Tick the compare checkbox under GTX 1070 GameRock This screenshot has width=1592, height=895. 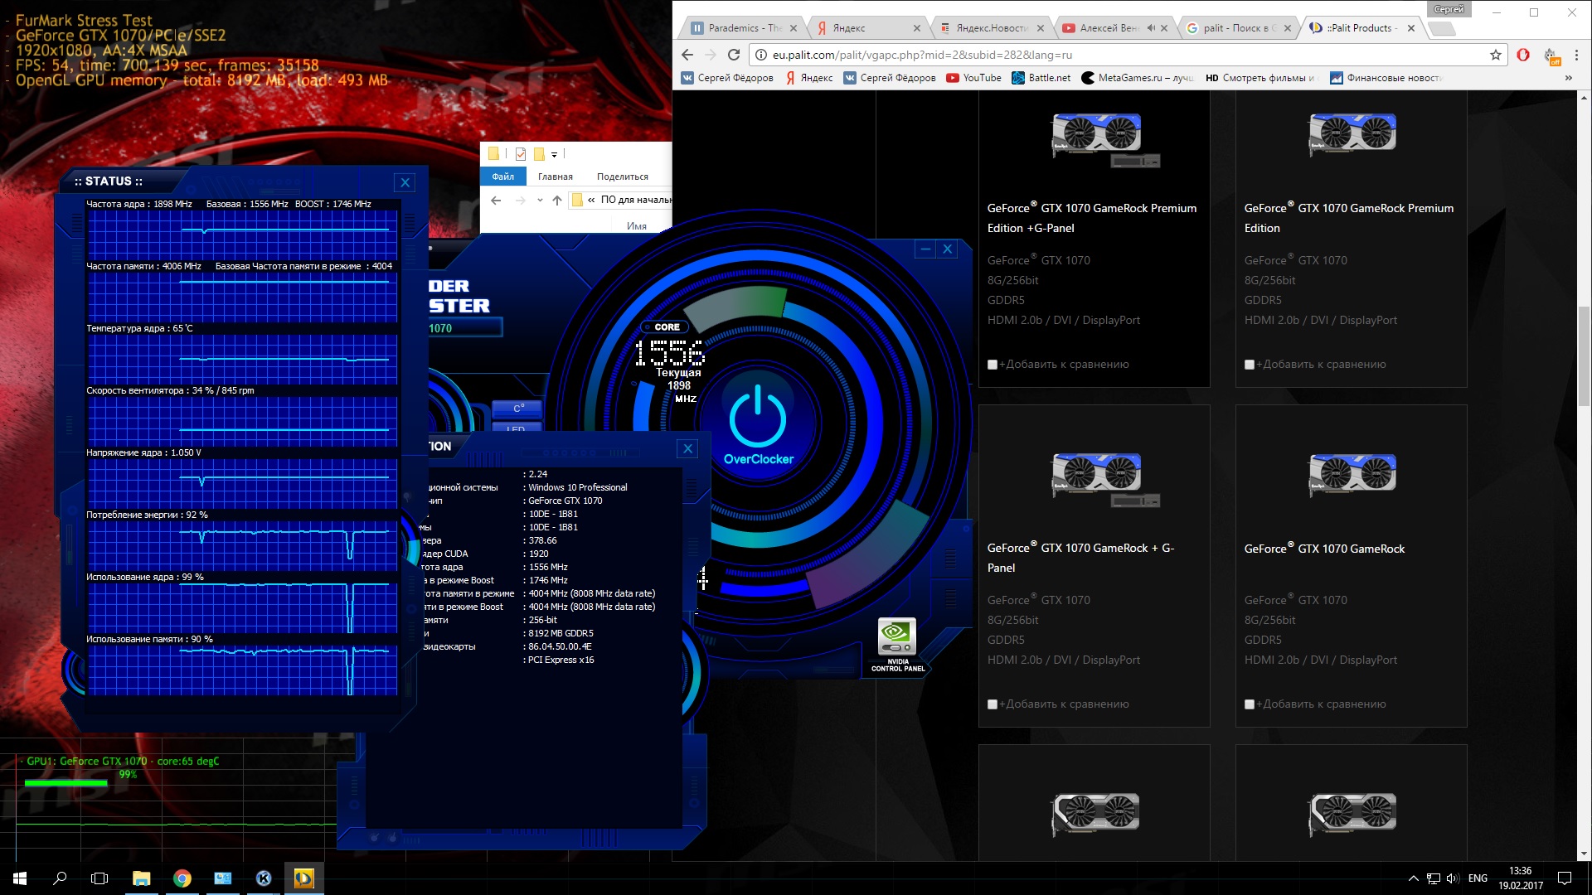[1250, 704]
